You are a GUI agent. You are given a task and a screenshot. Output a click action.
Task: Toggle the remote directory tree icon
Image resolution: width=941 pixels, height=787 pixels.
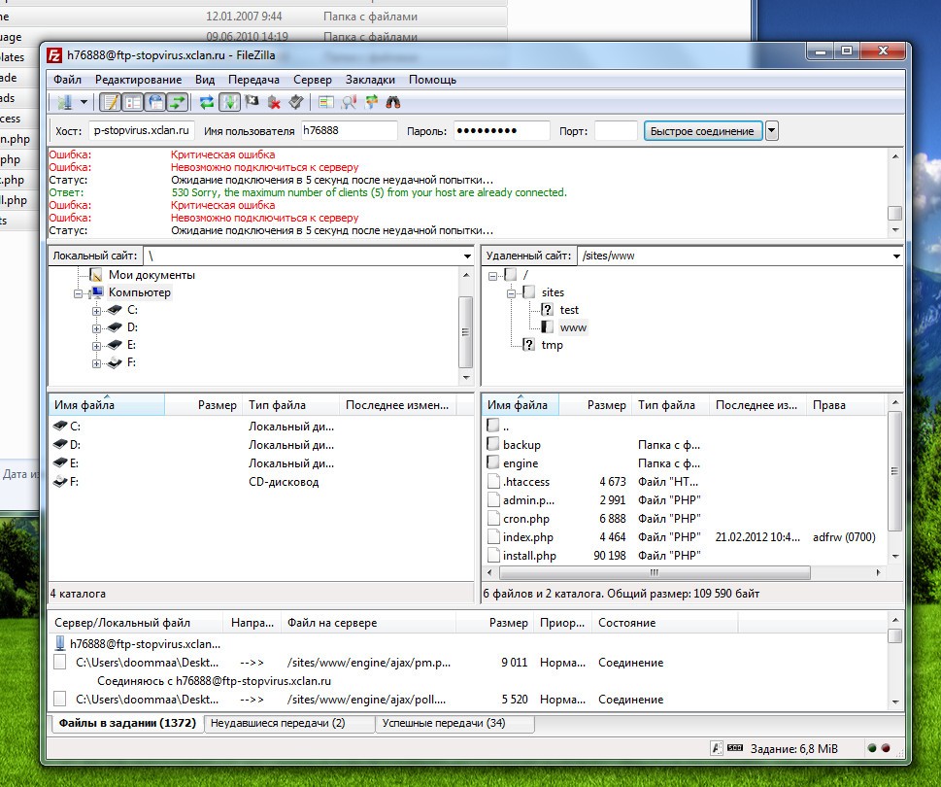click(155, 102)
